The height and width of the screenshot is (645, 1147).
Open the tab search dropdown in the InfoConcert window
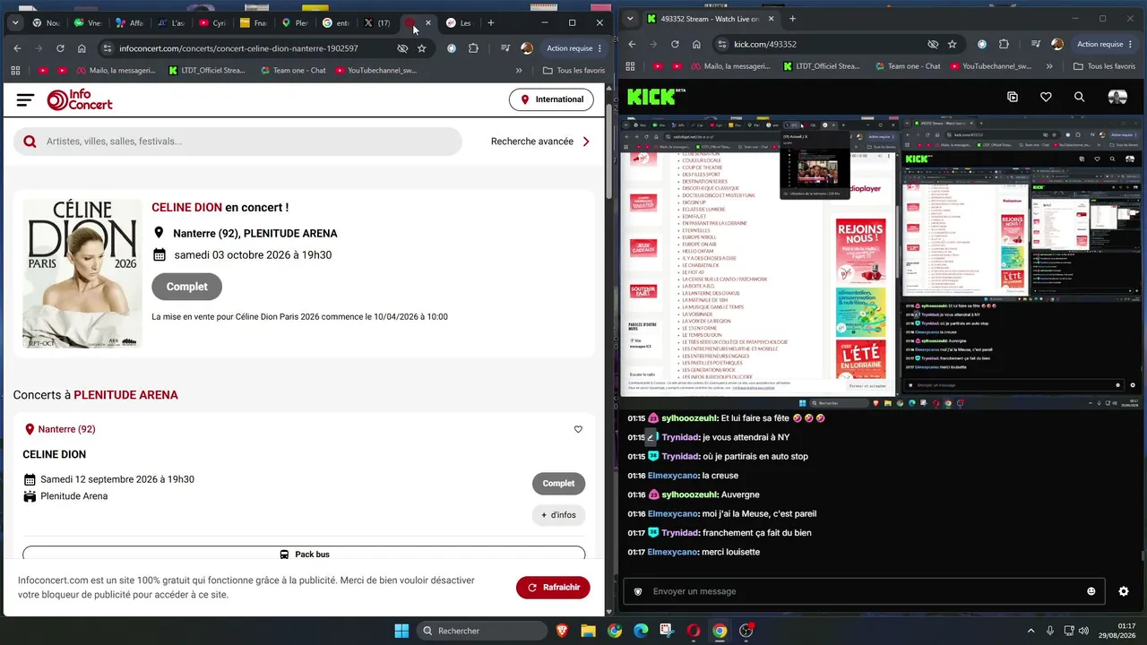[15, 22]
